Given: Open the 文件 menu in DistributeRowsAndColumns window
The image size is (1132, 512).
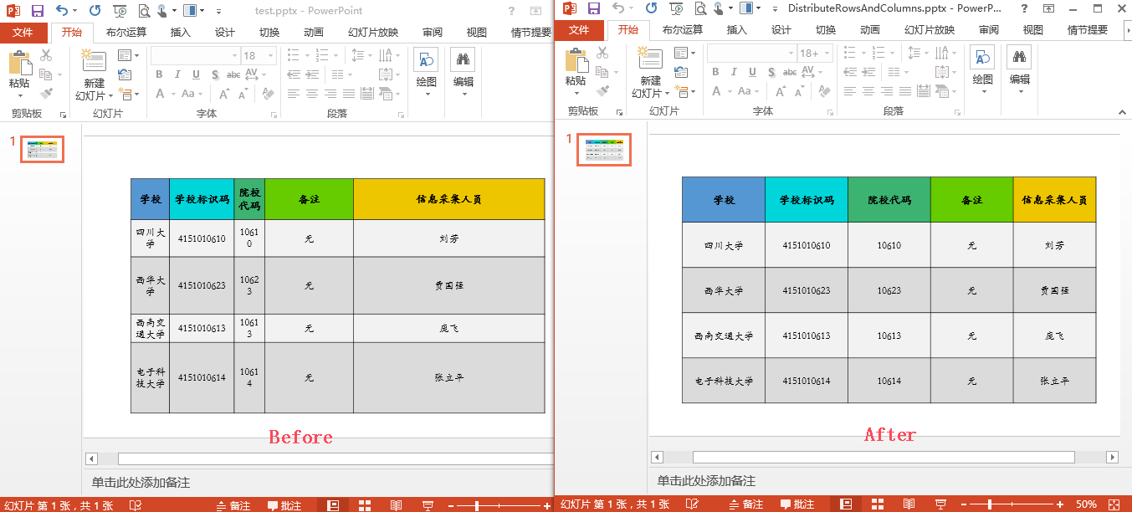Looking at the screenshot, I should pyautogui.click(x=578, y=30).
